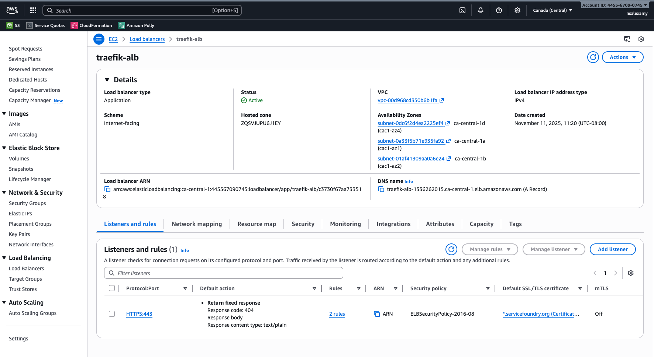Open the notifications bell
Screen dimensions: 654x357
(x=481, y=10)
